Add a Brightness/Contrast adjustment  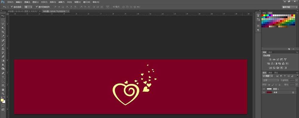(270, 59)
